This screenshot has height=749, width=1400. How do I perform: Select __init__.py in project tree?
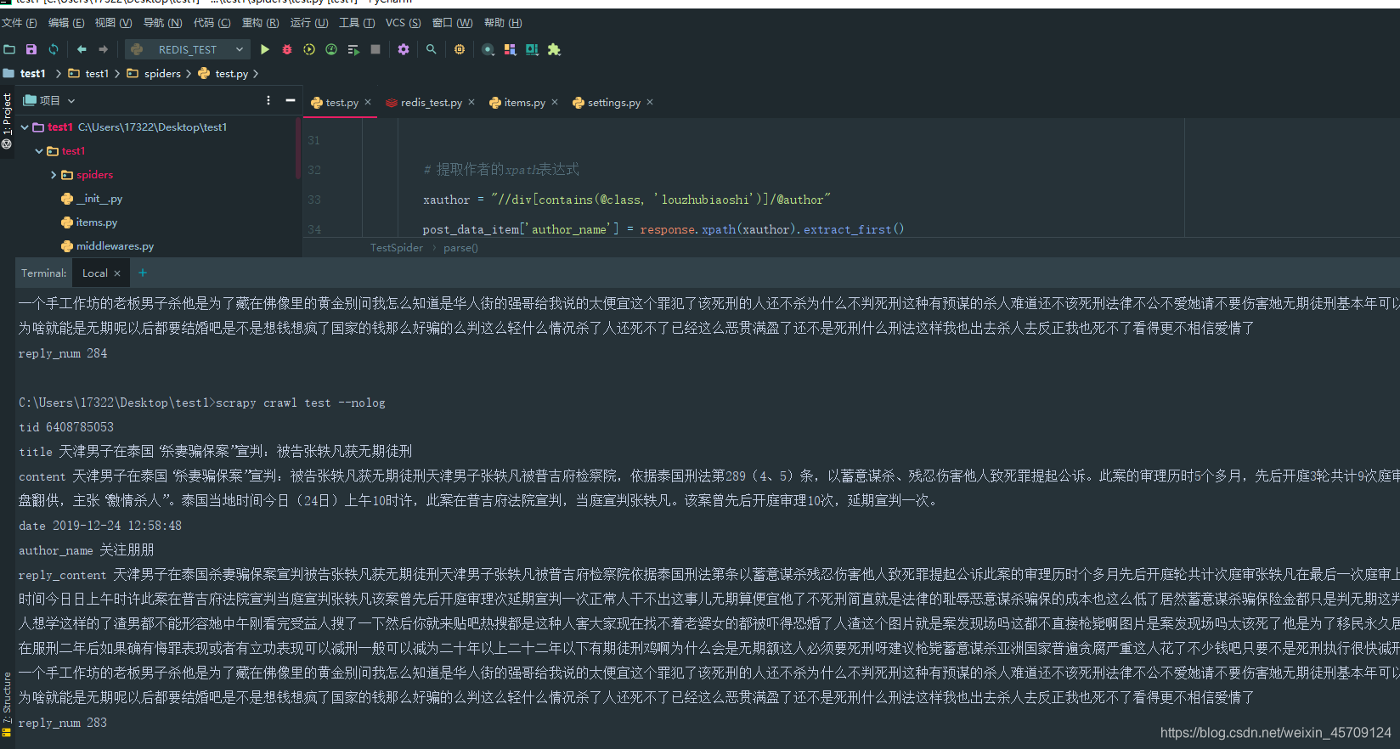pyautogui.click(x=92, y=199)
